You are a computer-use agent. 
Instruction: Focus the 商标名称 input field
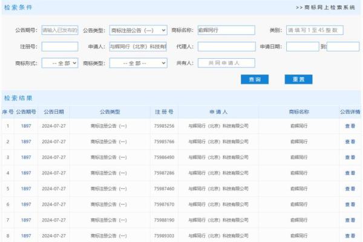(x=226, y=30)
